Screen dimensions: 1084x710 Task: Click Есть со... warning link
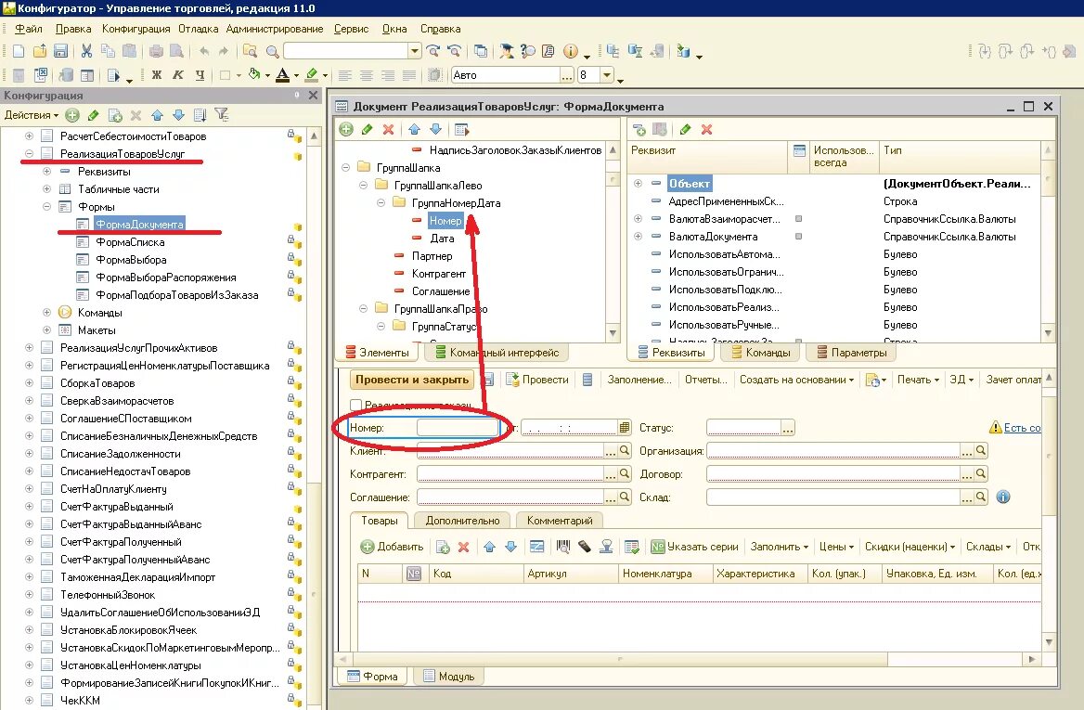click(x=1022, y=428)
